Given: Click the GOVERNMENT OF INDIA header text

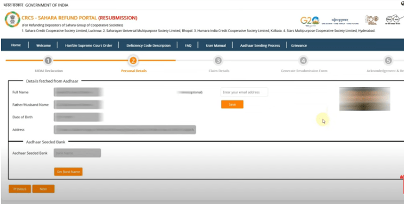Looking at the screenshot, I should (47, 5).
